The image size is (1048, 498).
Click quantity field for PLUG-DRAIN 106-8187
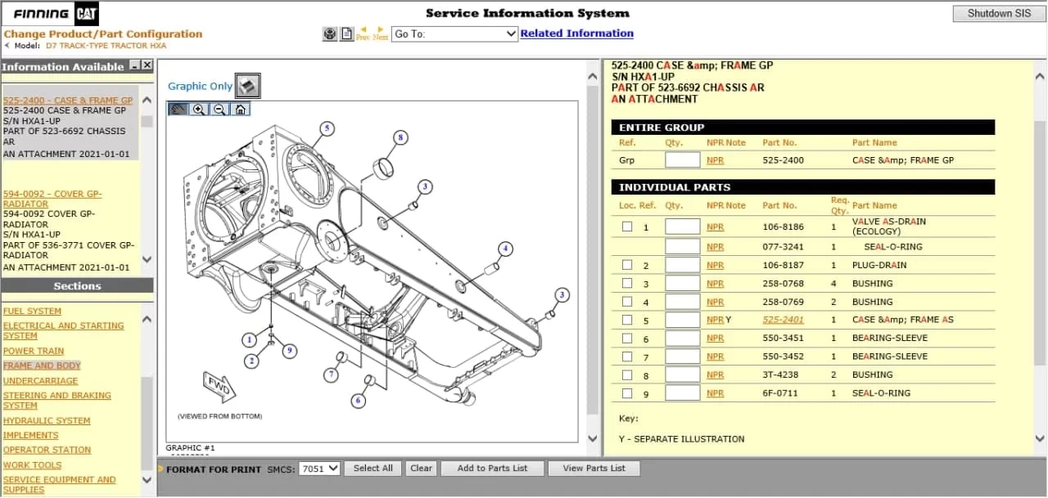coord(682,266)
